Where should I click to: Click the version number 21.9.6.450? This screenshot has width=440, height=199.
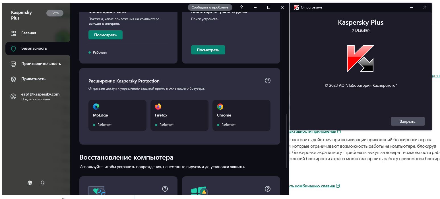pos(361,31)
